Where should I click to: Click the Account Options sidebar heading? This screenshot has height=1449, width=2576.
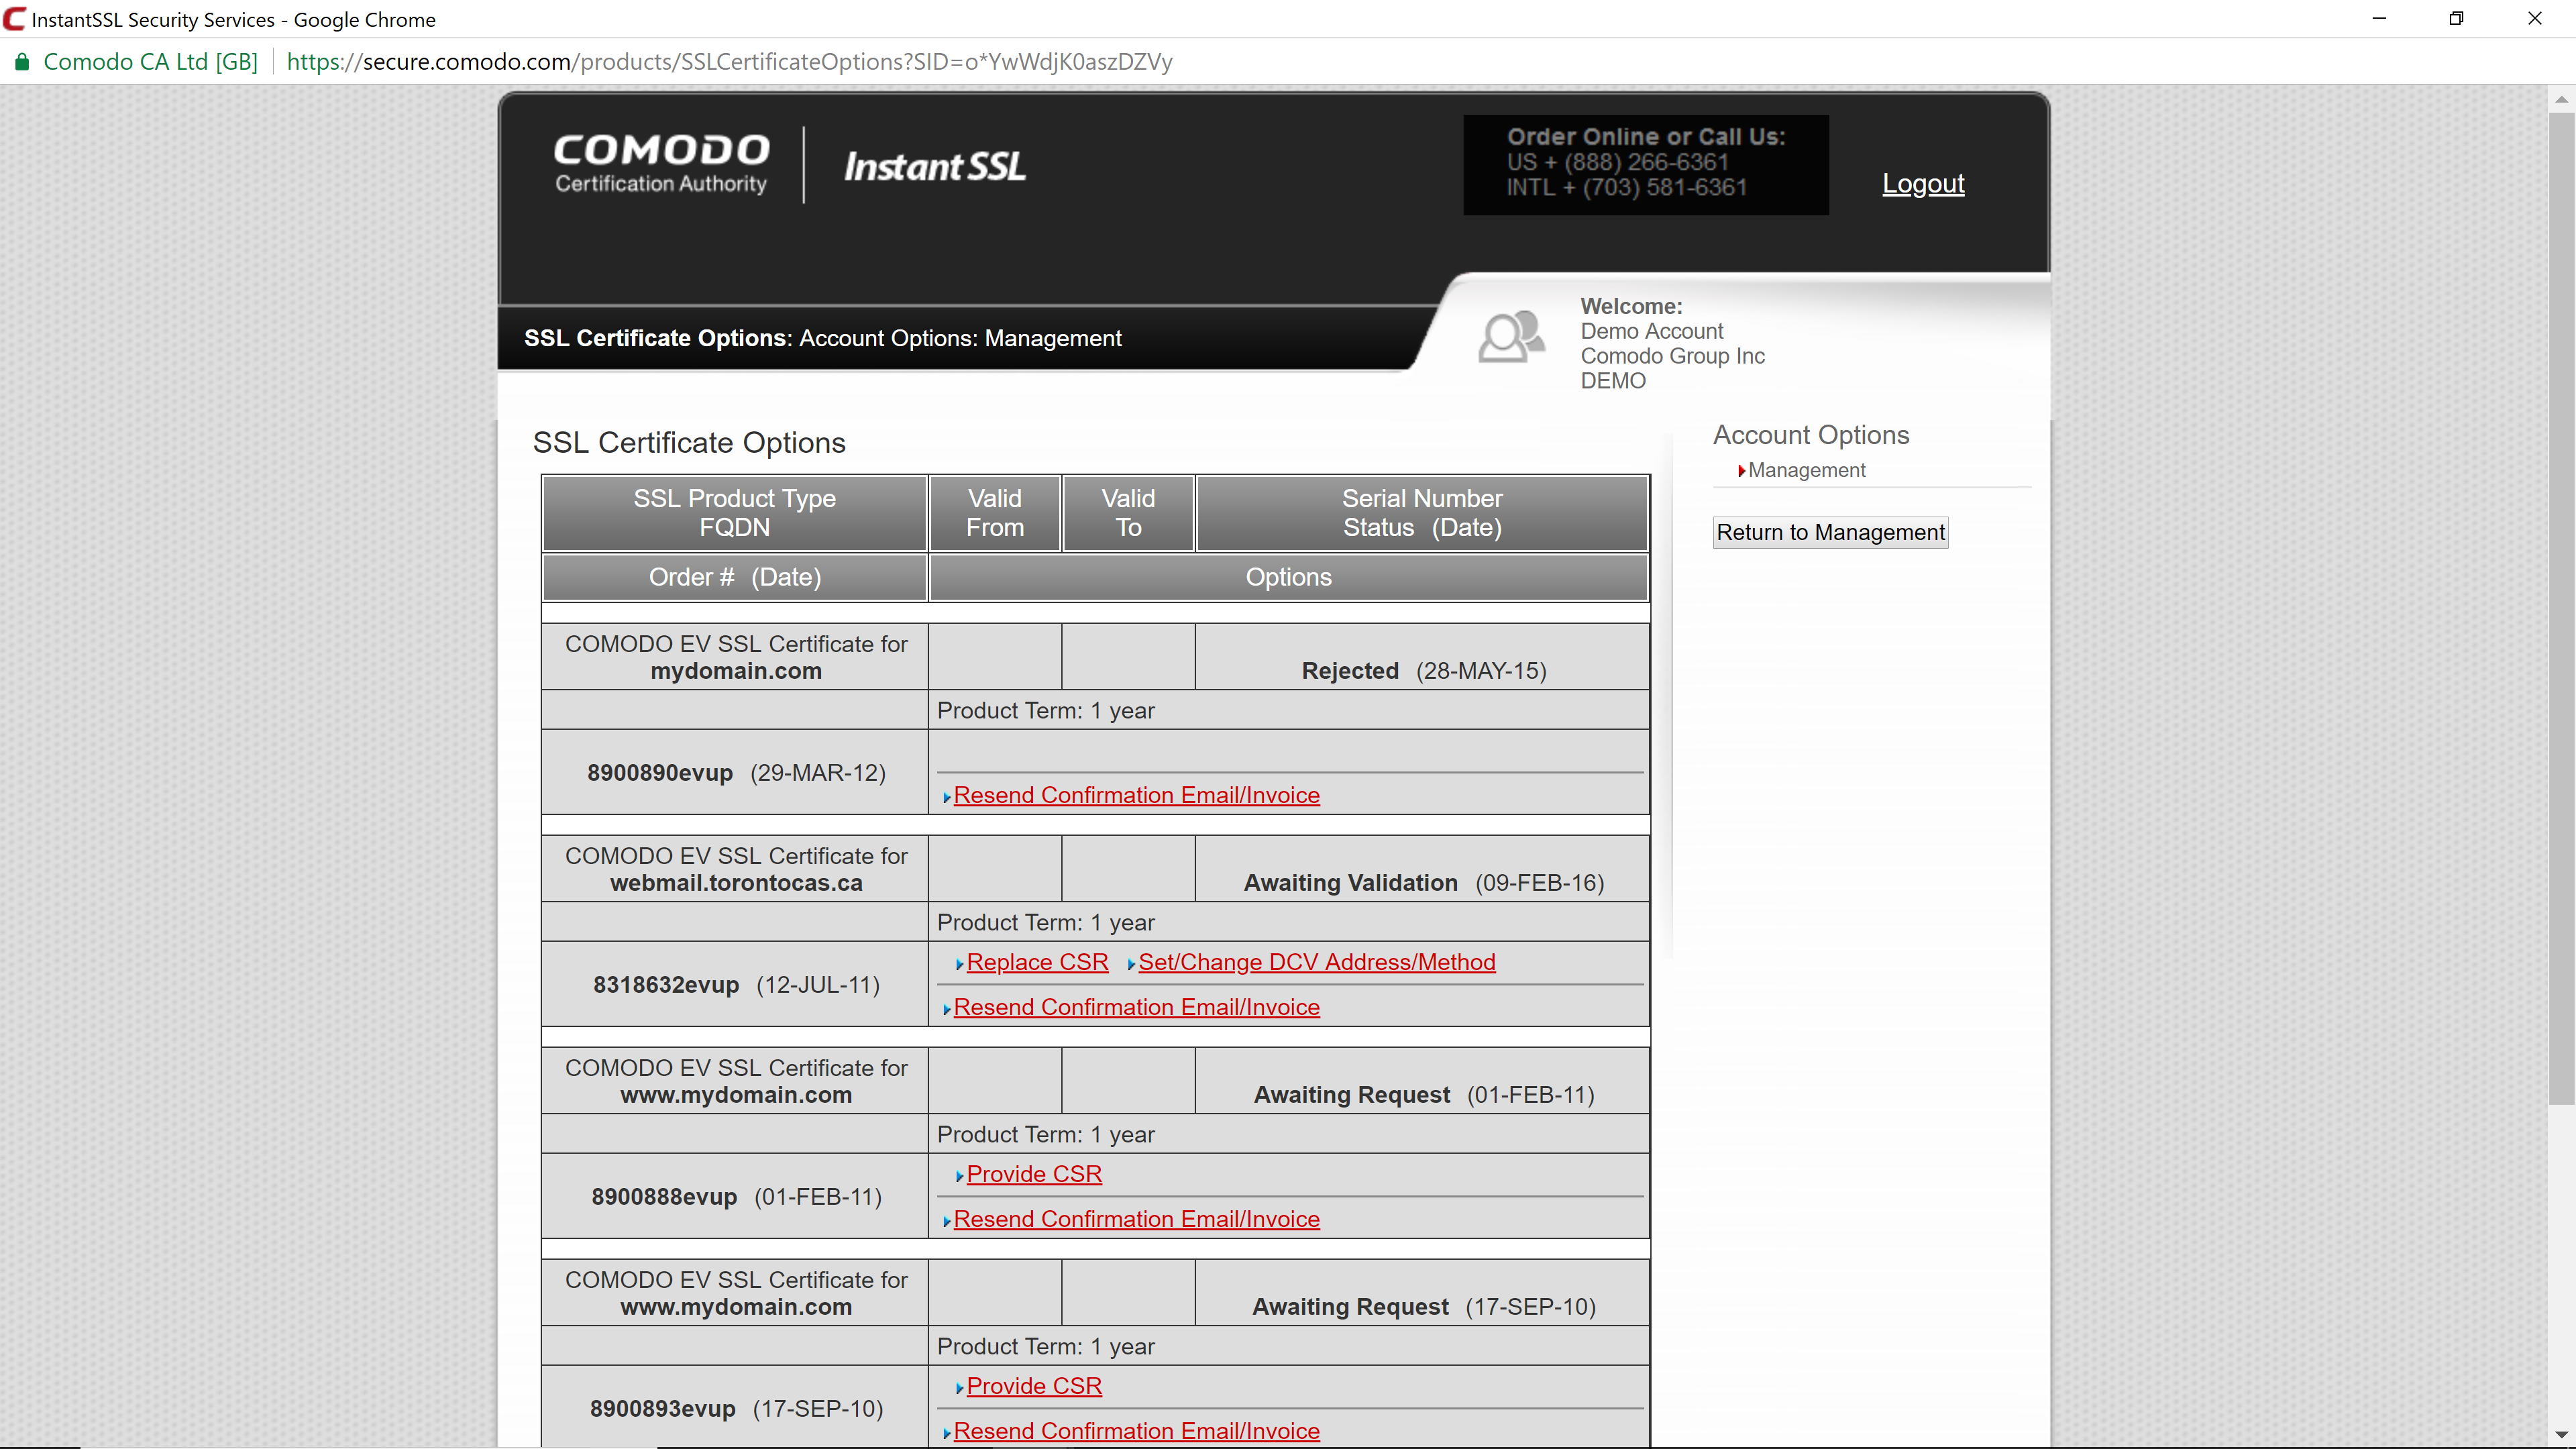pos(1811,435)
